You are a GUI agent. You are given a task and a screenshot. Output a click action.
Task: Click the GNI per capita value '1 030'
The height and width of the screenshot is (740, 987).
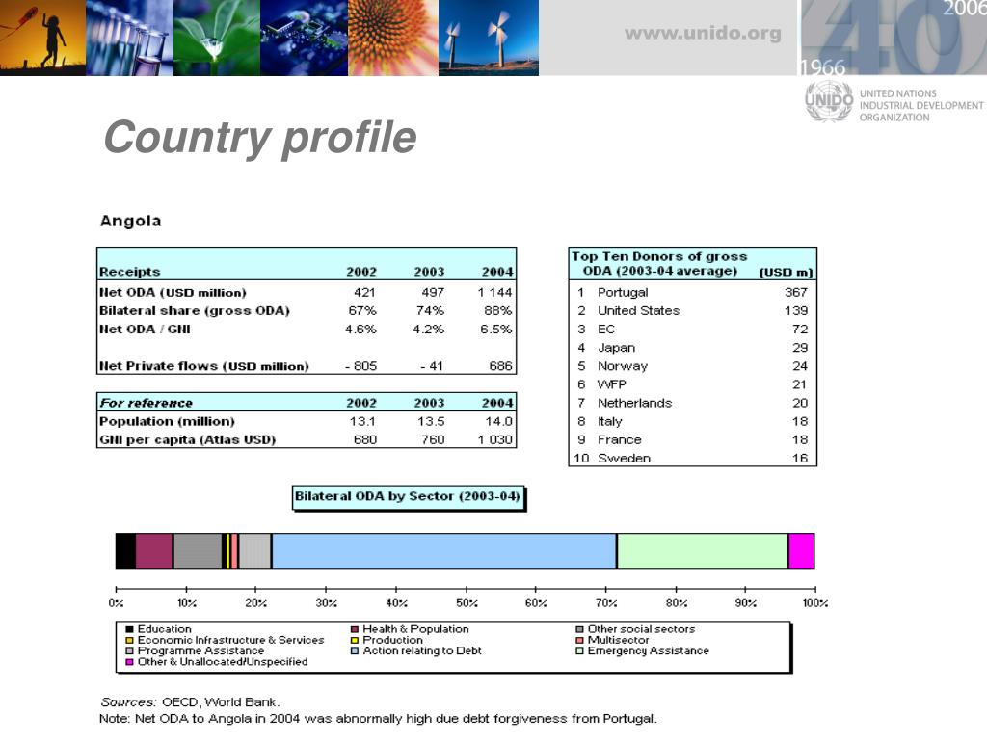(x=494, y=439)
